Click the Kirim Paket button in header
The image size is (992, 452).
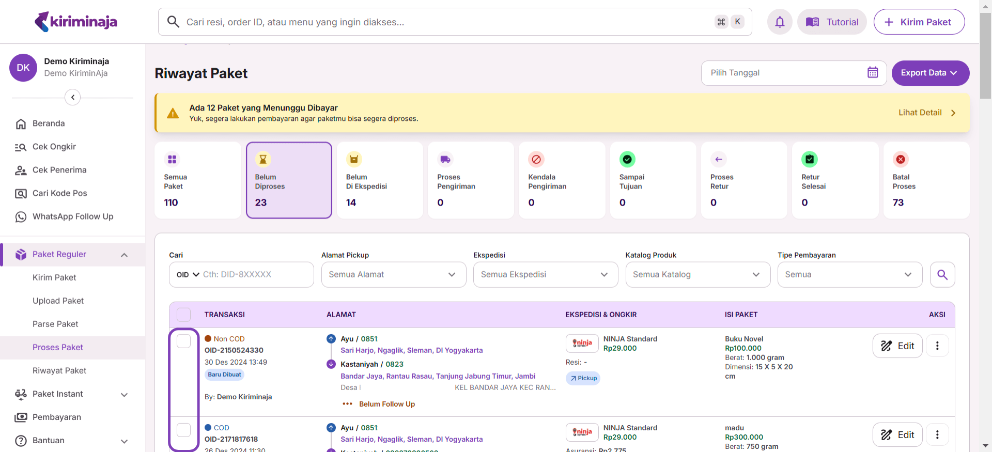point(919,22)
